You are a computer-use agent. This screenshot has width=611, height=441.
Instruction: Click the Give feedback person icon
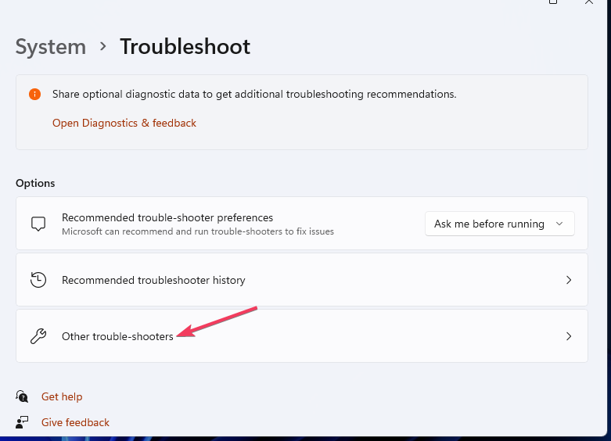[x=23, y=422]
